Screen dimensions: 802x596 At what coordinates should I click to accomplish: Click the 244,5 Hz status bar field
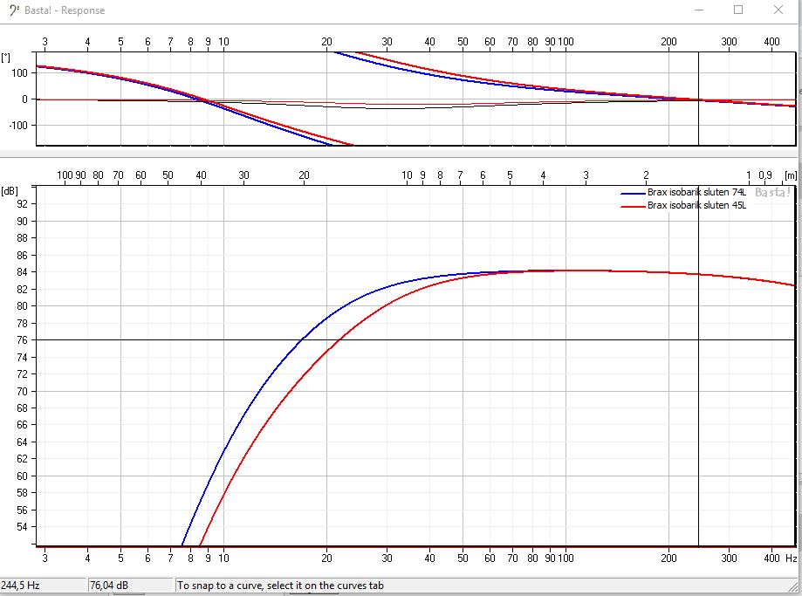[x=43, y=586]
